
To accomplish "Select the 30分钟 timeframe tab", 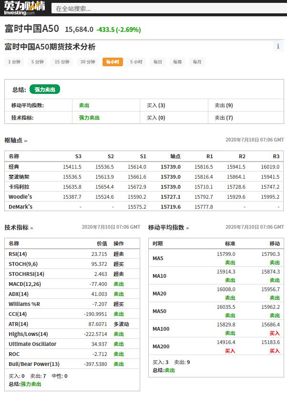I will 88,62.
